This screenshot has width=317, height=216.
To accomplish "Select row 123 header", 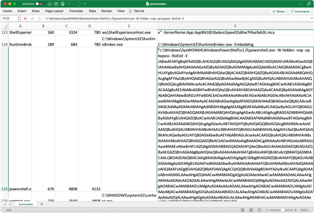I will point(4,33).
